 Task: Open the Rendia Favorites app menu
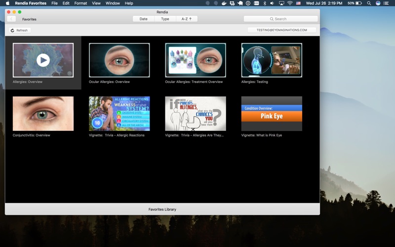point(31,3)
